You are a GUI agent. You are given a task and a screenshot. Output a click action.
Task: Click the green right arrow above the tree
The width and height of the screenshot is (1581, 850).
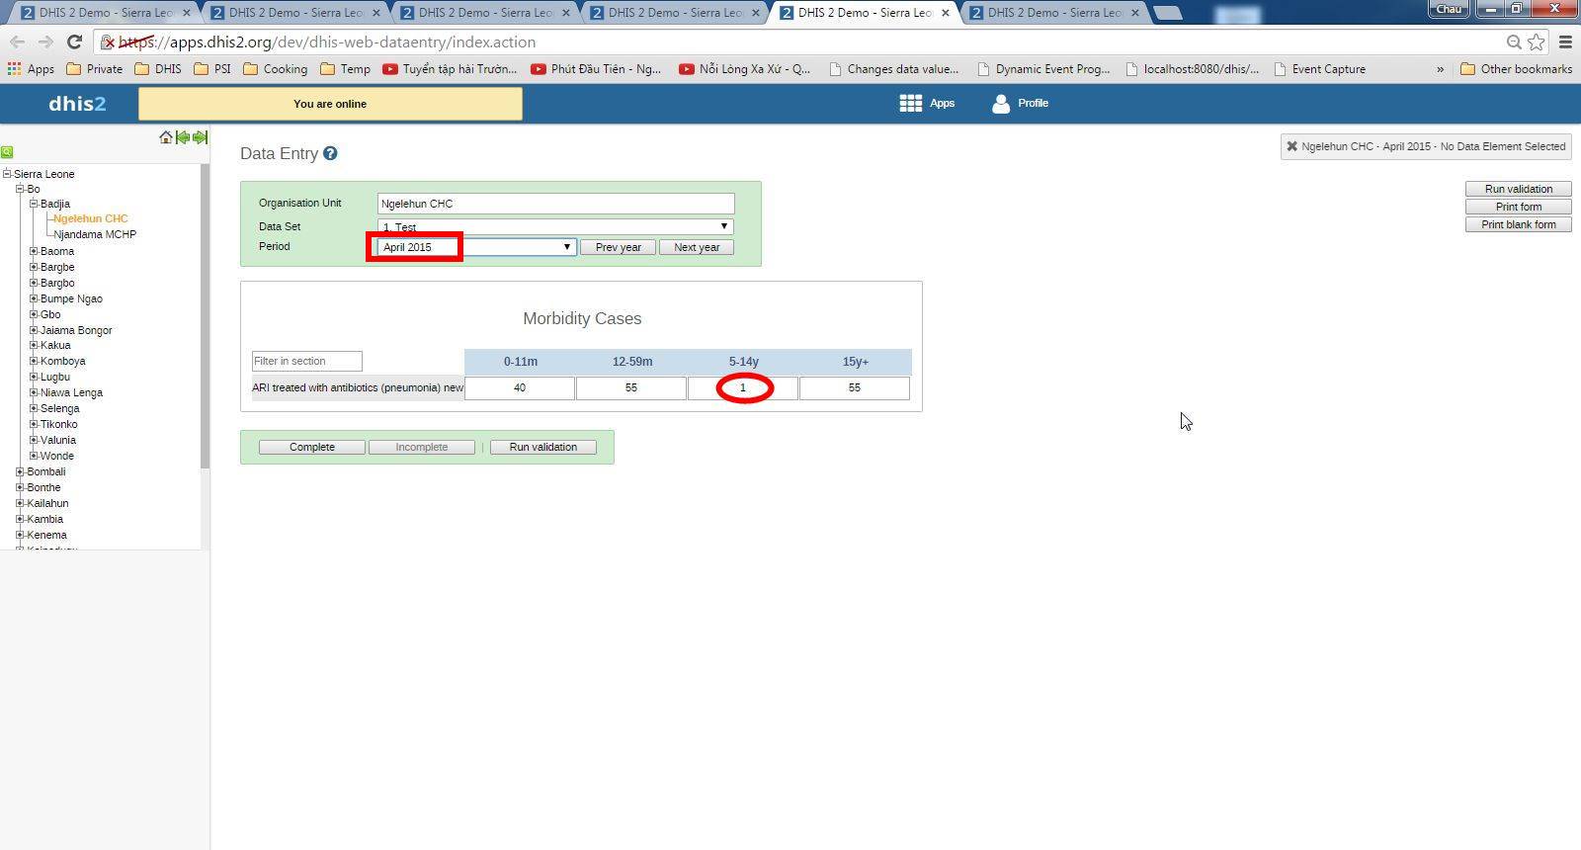click(200, 137)
